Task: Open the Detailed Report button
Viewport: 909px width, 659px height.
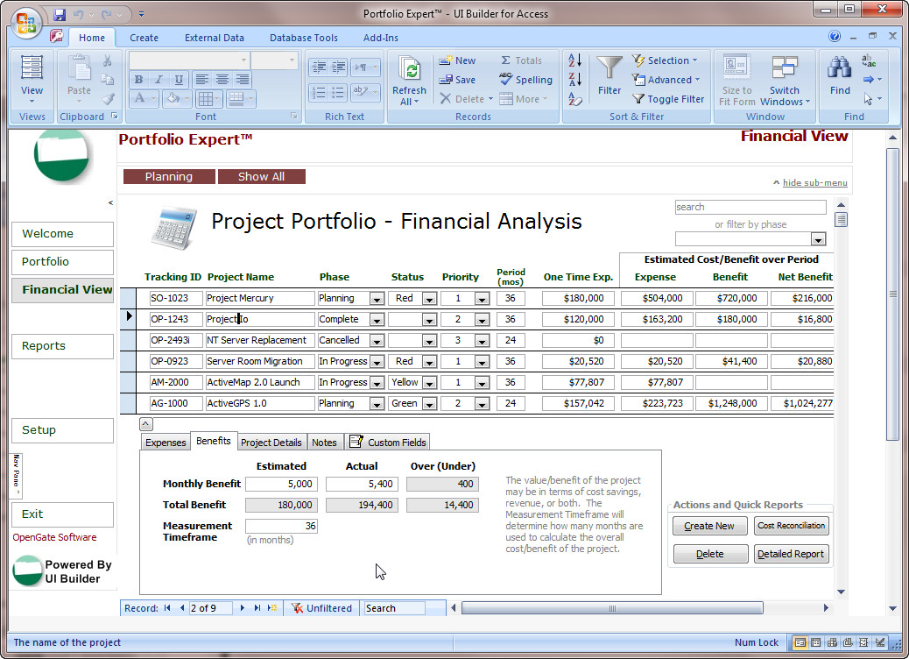Action: (x=791, y=554)
